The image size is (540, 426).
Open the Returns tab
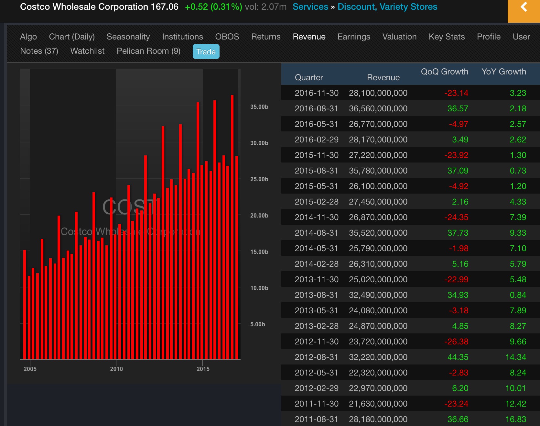266,37
